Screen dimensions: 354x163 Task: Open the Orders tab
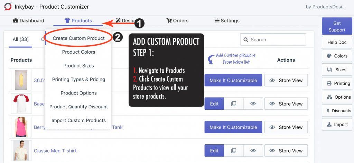point(177,21)
